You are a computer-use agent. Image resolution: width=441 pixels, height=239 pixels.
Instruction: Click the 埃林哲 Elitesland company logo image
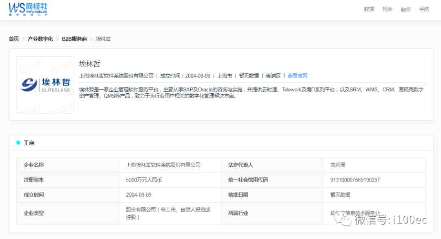coord(45,85)
